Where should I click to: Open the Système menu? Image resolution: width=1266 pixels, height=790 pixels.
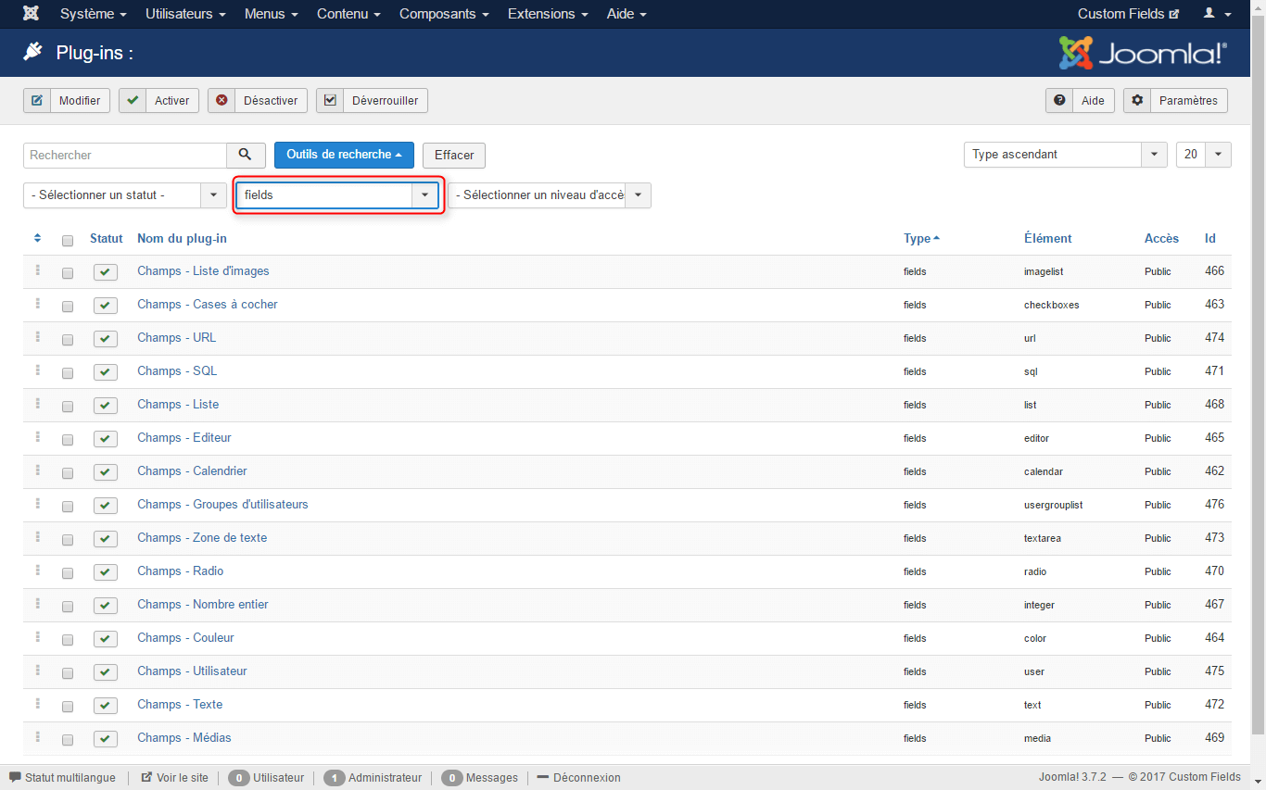click(x=94, y=14)
